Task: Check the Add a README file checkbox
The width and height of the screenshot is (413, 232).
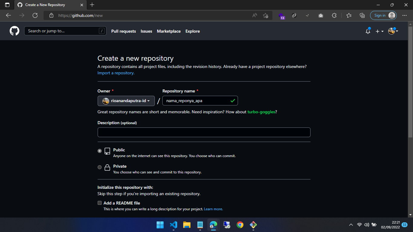Action: [99, 203]
